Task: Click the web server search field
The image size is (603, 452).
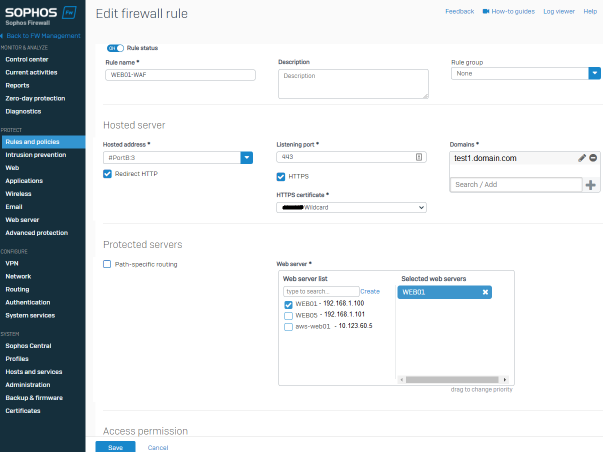Action: [321, 291]
